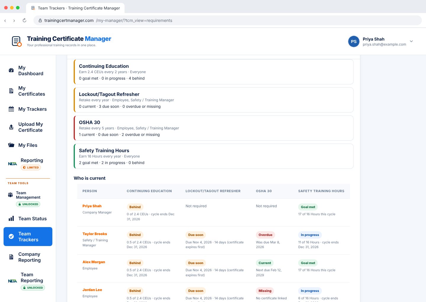Viewport: 426px width, 302px height.
Task: Click the UNLOCKED badge under Team Management
Action: point(28,204)
